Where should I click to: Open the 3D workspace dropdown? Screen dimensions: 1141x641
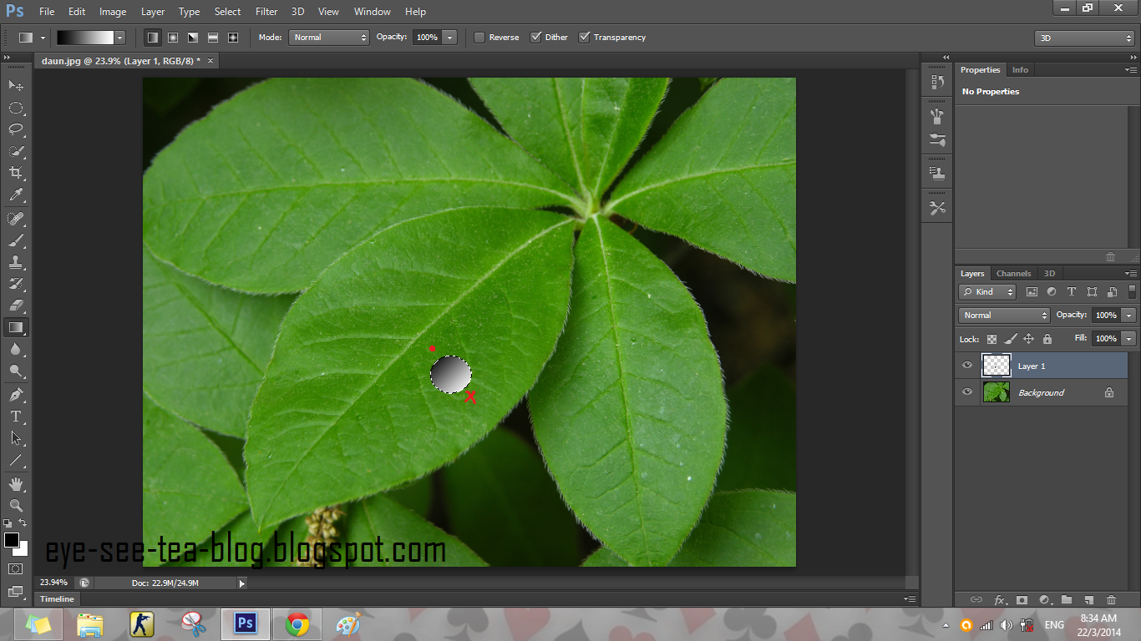point(1084,38)
